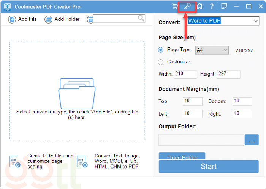Viewport: 266px width, 189px height.
Task: Click the magnifier search icon
Action: pyautogui.click(x=141, y=18)
